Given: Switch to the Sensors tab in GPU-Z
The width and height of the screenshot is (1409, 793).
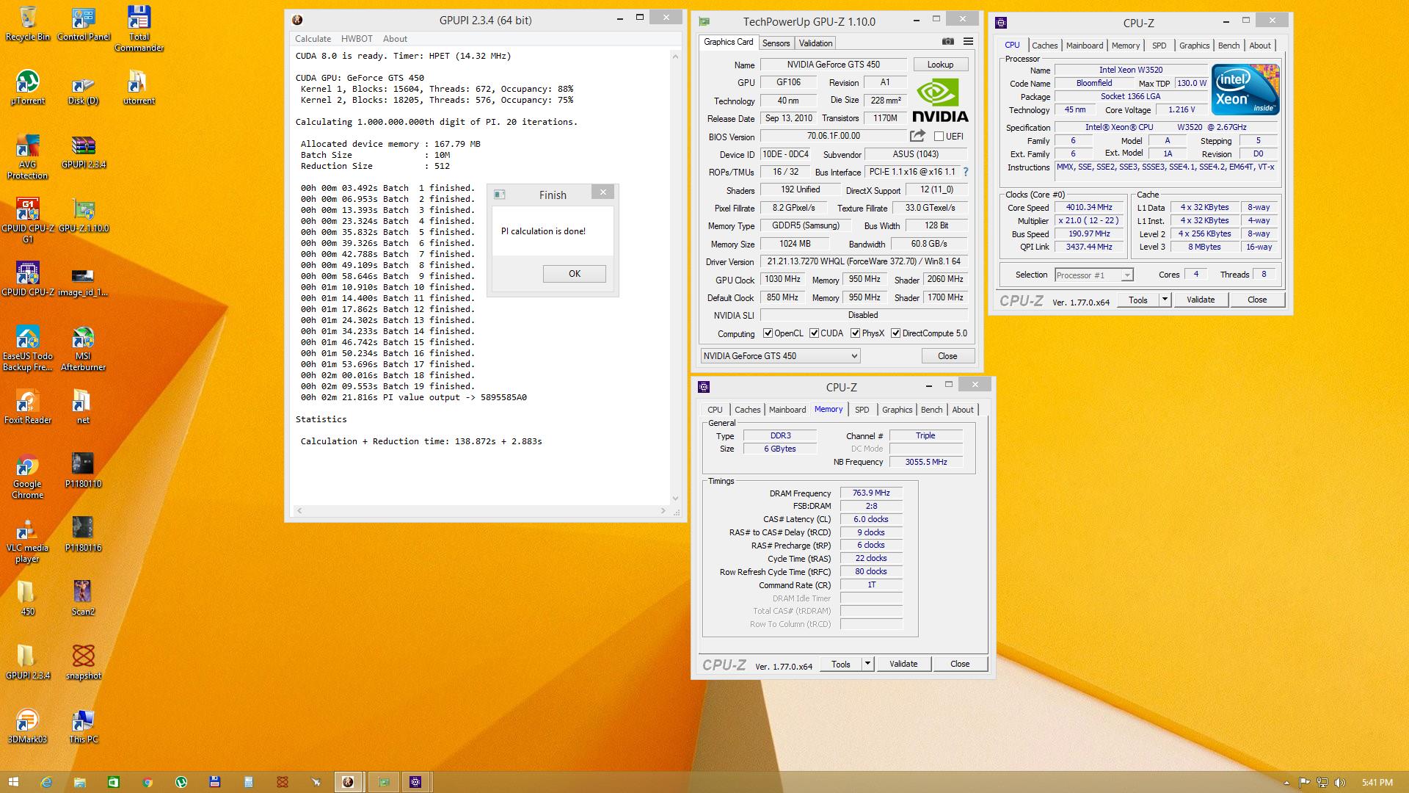Looking at the screenshot, I should pos(776,43).
